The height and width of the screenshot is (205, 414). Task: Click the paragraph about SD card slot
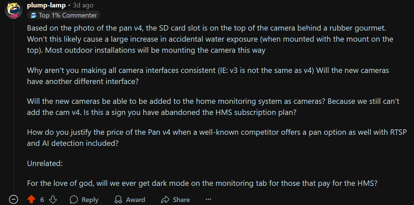point(210,39)
